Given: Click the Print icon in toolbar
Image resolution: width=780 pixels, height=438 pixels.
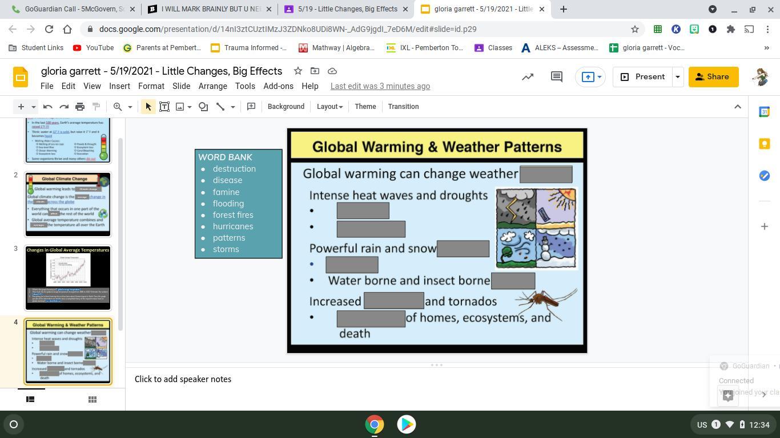Looking at the screenshot, I should [x=80, y=107].
